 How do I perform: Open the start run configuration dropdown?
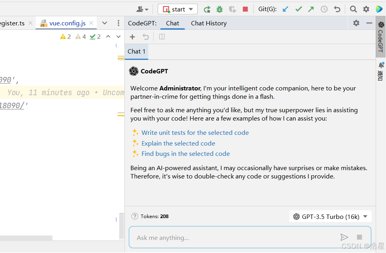pyautogui.click(x=178, y=10)
